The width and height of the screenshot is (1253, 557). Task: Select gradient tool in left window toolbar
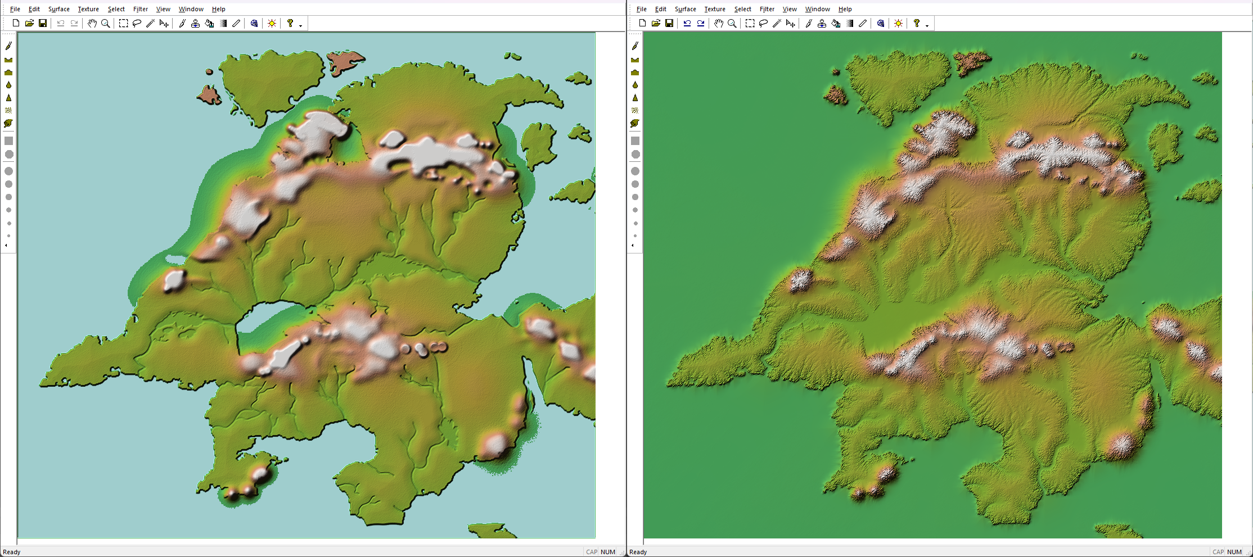(223, 23)
